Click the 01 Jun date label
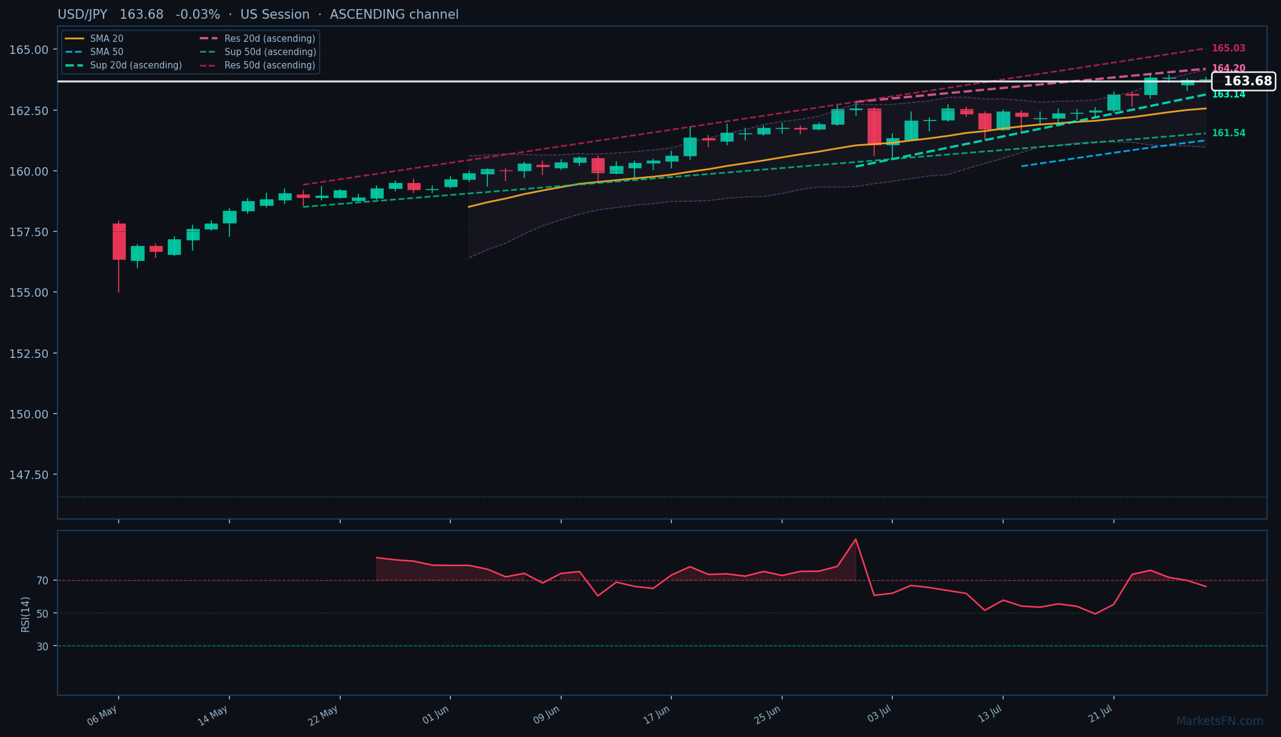Viewport: 1281px width, 737px height. (x=436, y=715)
